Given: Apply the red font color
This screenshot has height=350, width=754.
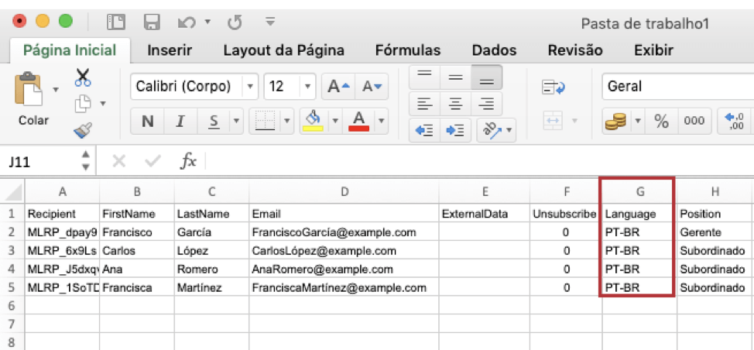Looking at the screenshot, I should (x=360, y=121).
